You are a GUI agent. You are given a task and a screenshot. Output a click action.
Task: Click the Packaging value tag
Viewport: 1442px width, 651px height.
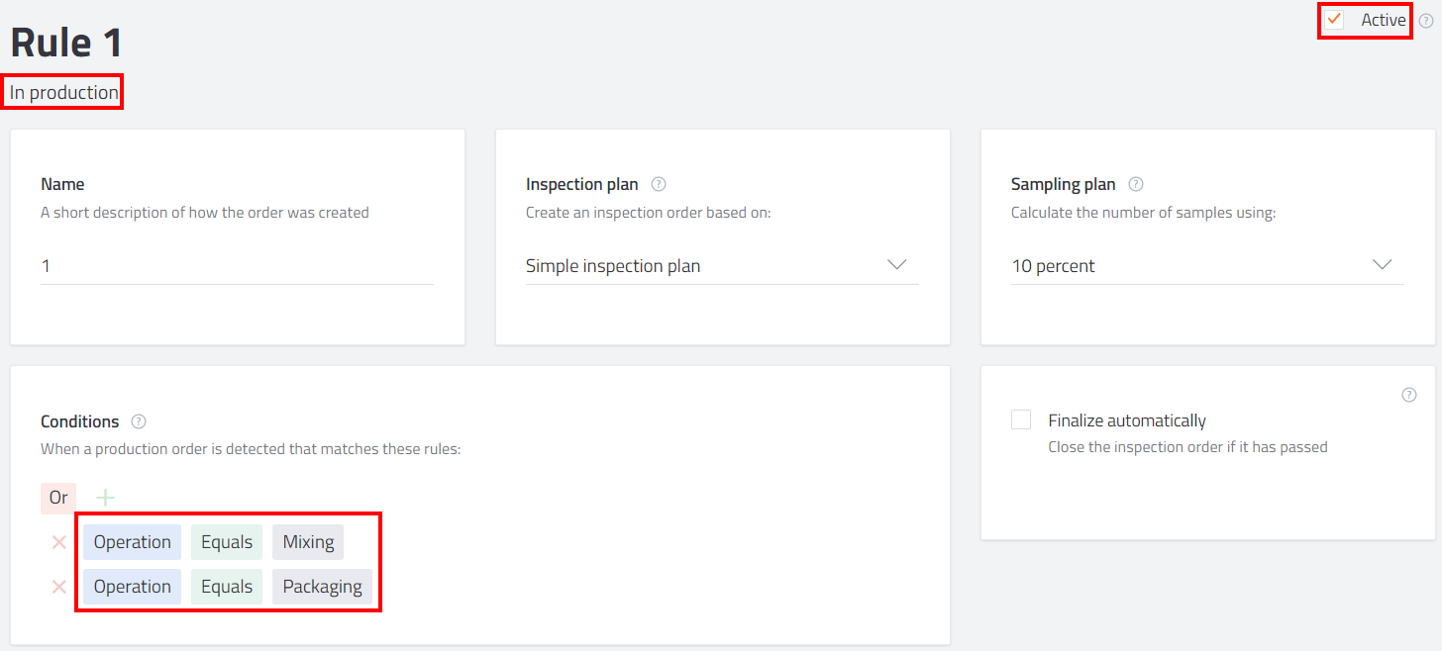click(323, 587)
